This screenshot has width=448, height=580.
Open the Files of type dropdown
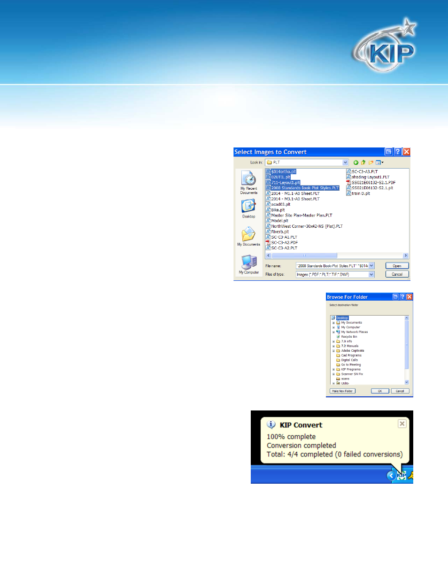(x=371, y=275)
